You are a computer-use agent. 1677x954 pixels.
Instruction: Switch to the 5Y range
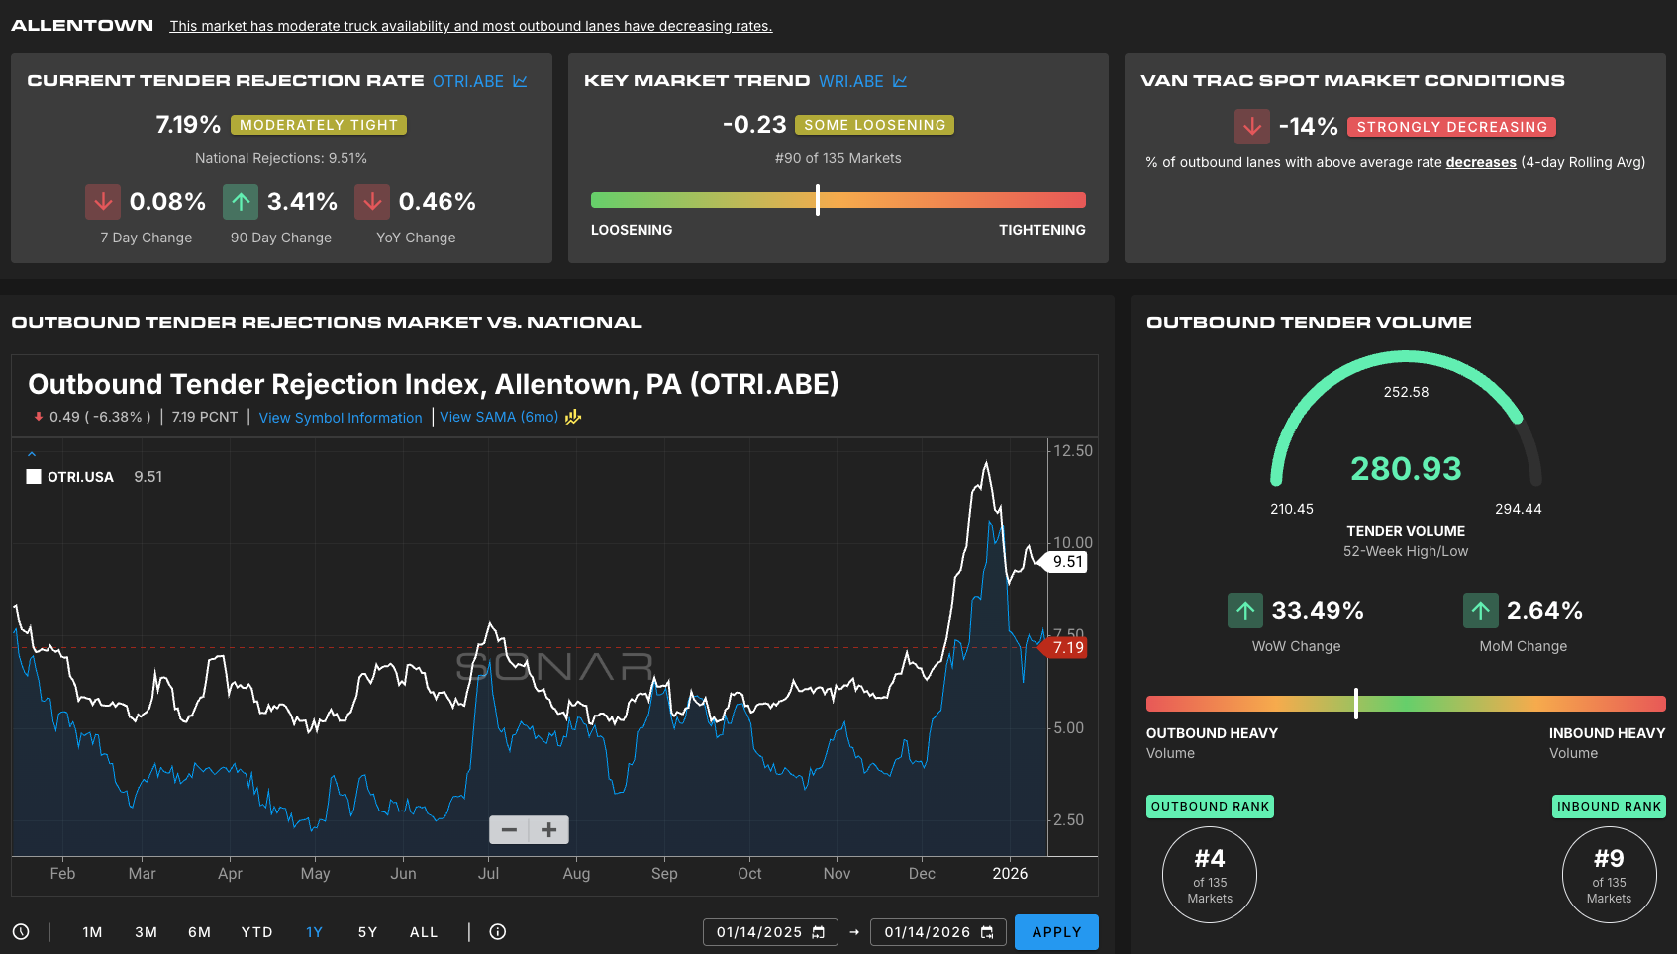[x=367, y=932]
